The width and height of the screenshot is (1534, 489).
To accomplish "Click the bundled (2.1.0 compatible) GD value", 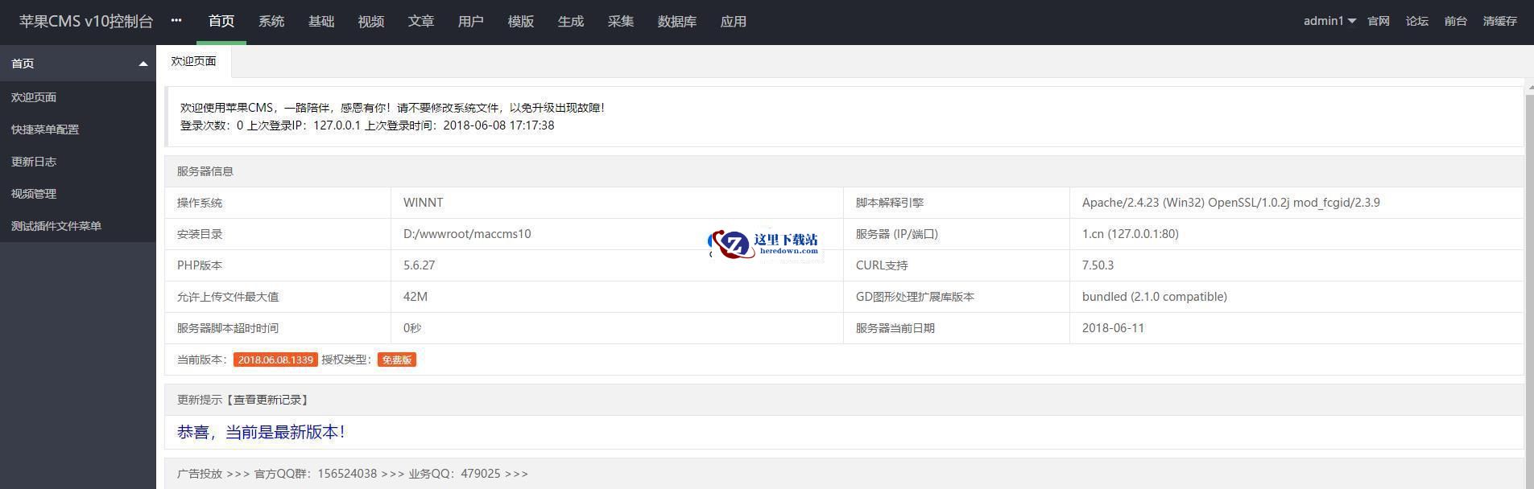I will point(1155,297).
